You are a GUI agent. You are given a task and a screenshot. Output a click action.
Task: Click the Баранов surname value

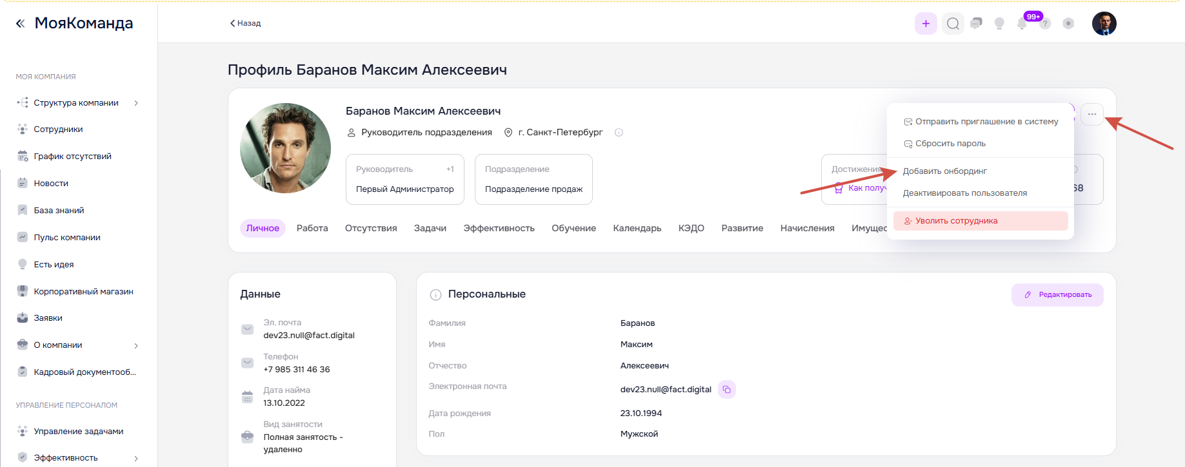click(x=638, y=323)
